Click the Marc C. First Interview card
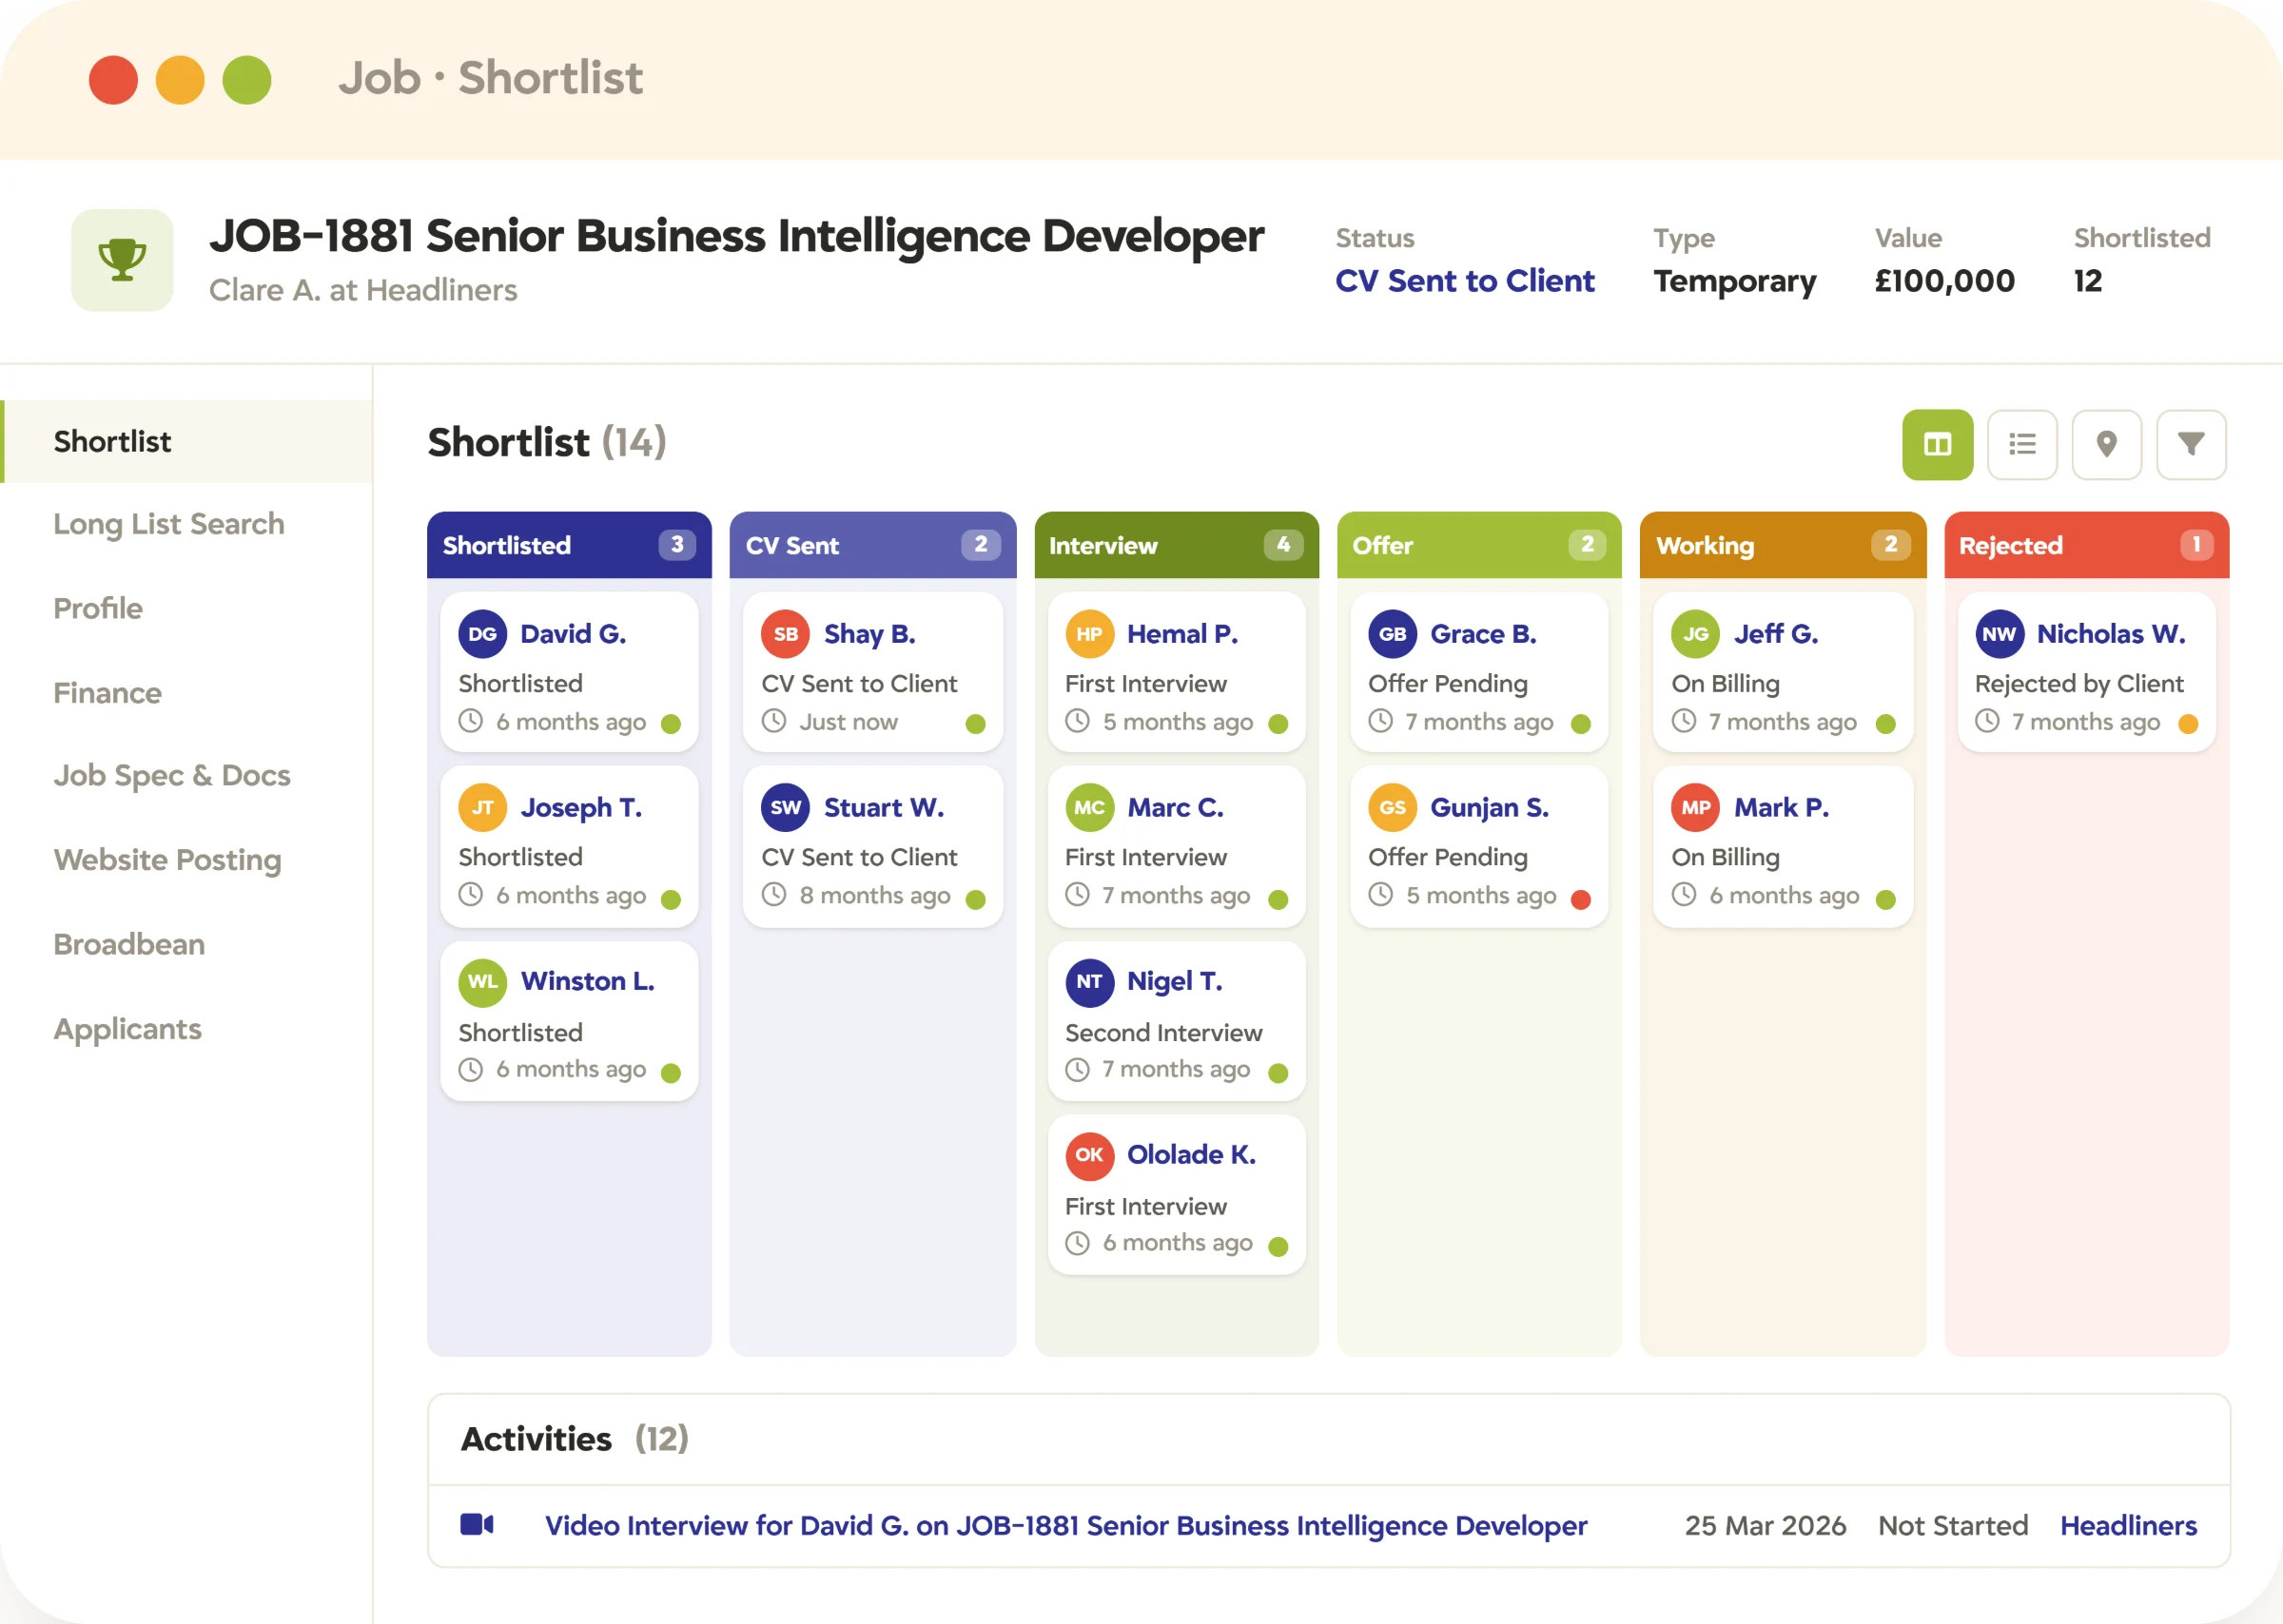This screenshot has width=2283, height=1624. 1177,847
